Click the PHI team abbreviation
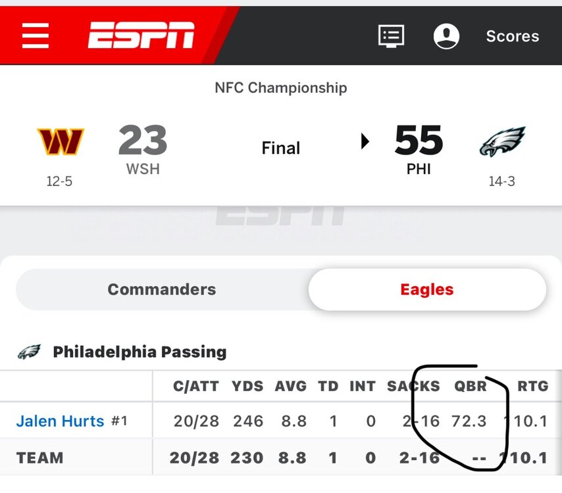Screen dimensions: 562x493 pyautogui.click(x=419, y=169)
